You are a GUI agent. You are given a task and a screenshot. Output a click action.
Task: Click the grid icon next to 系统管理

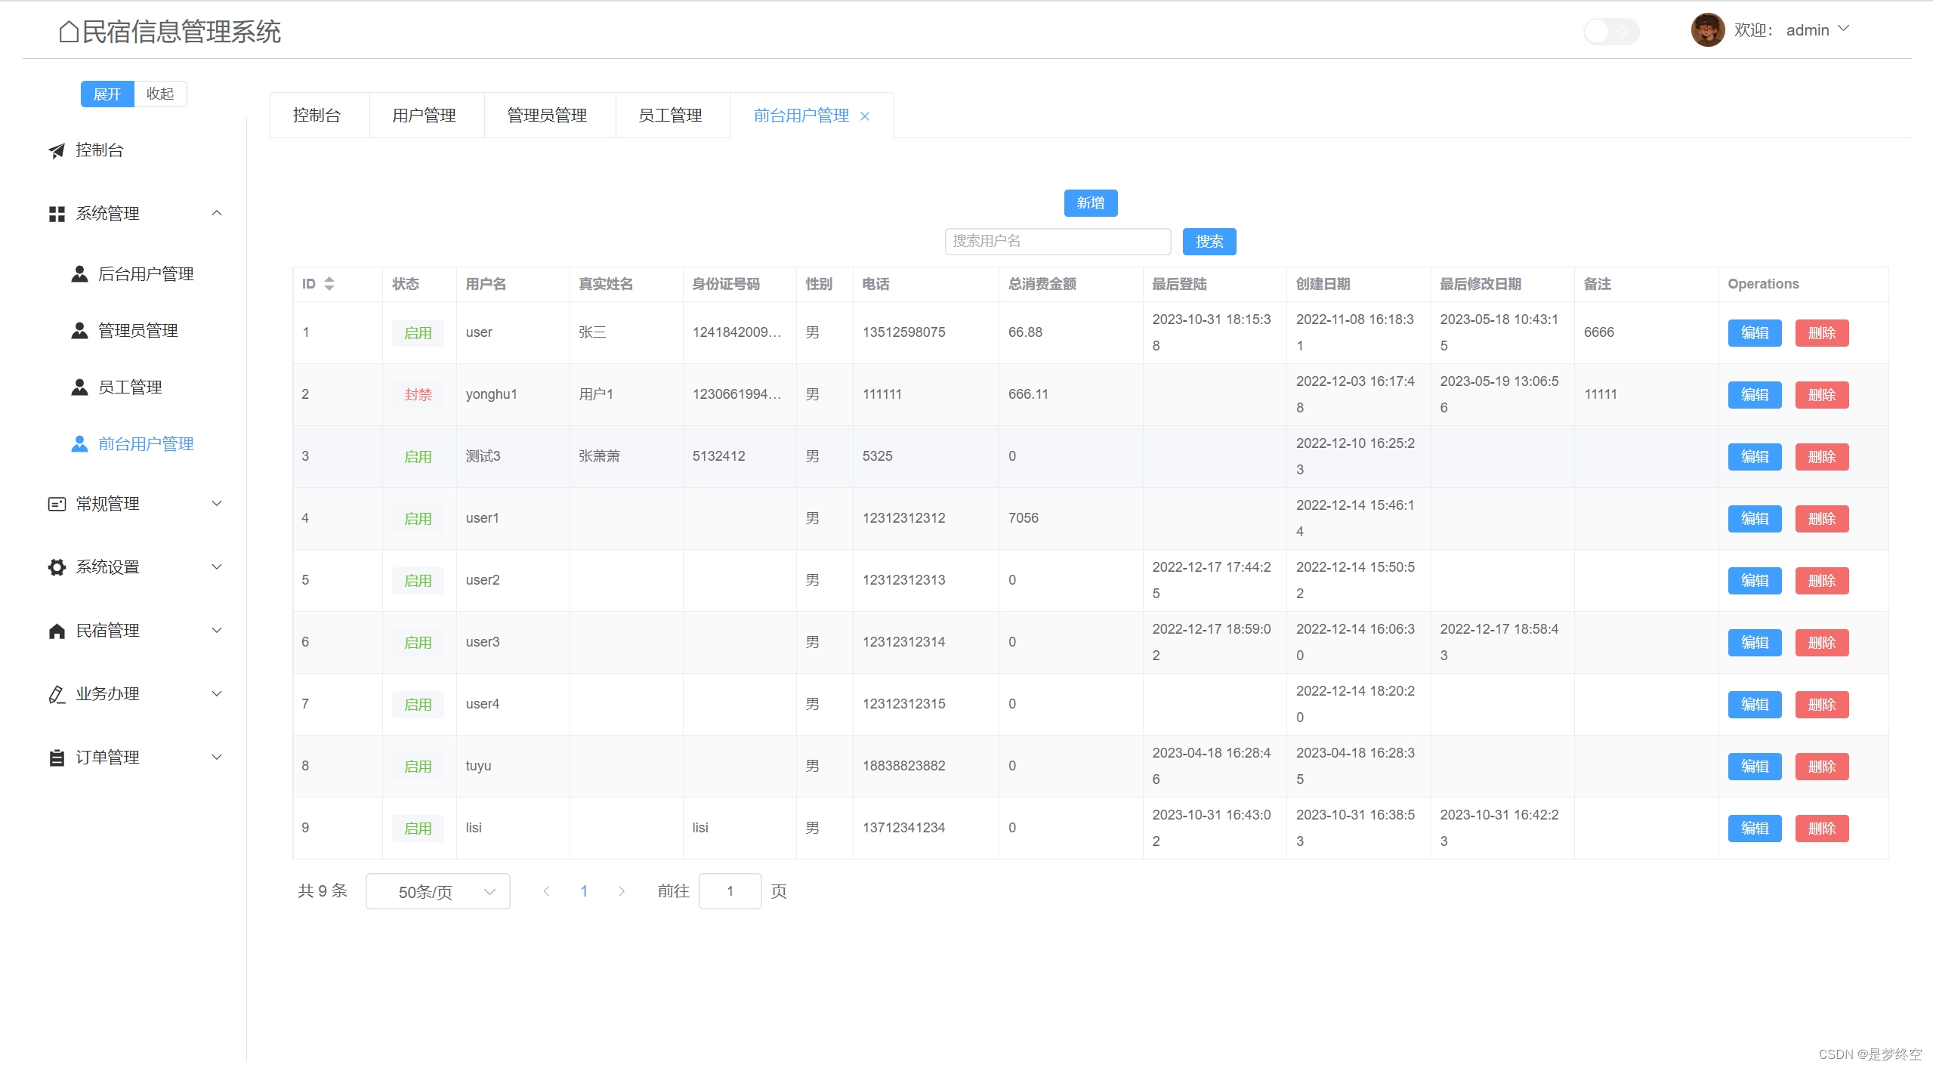pos(57,215)
